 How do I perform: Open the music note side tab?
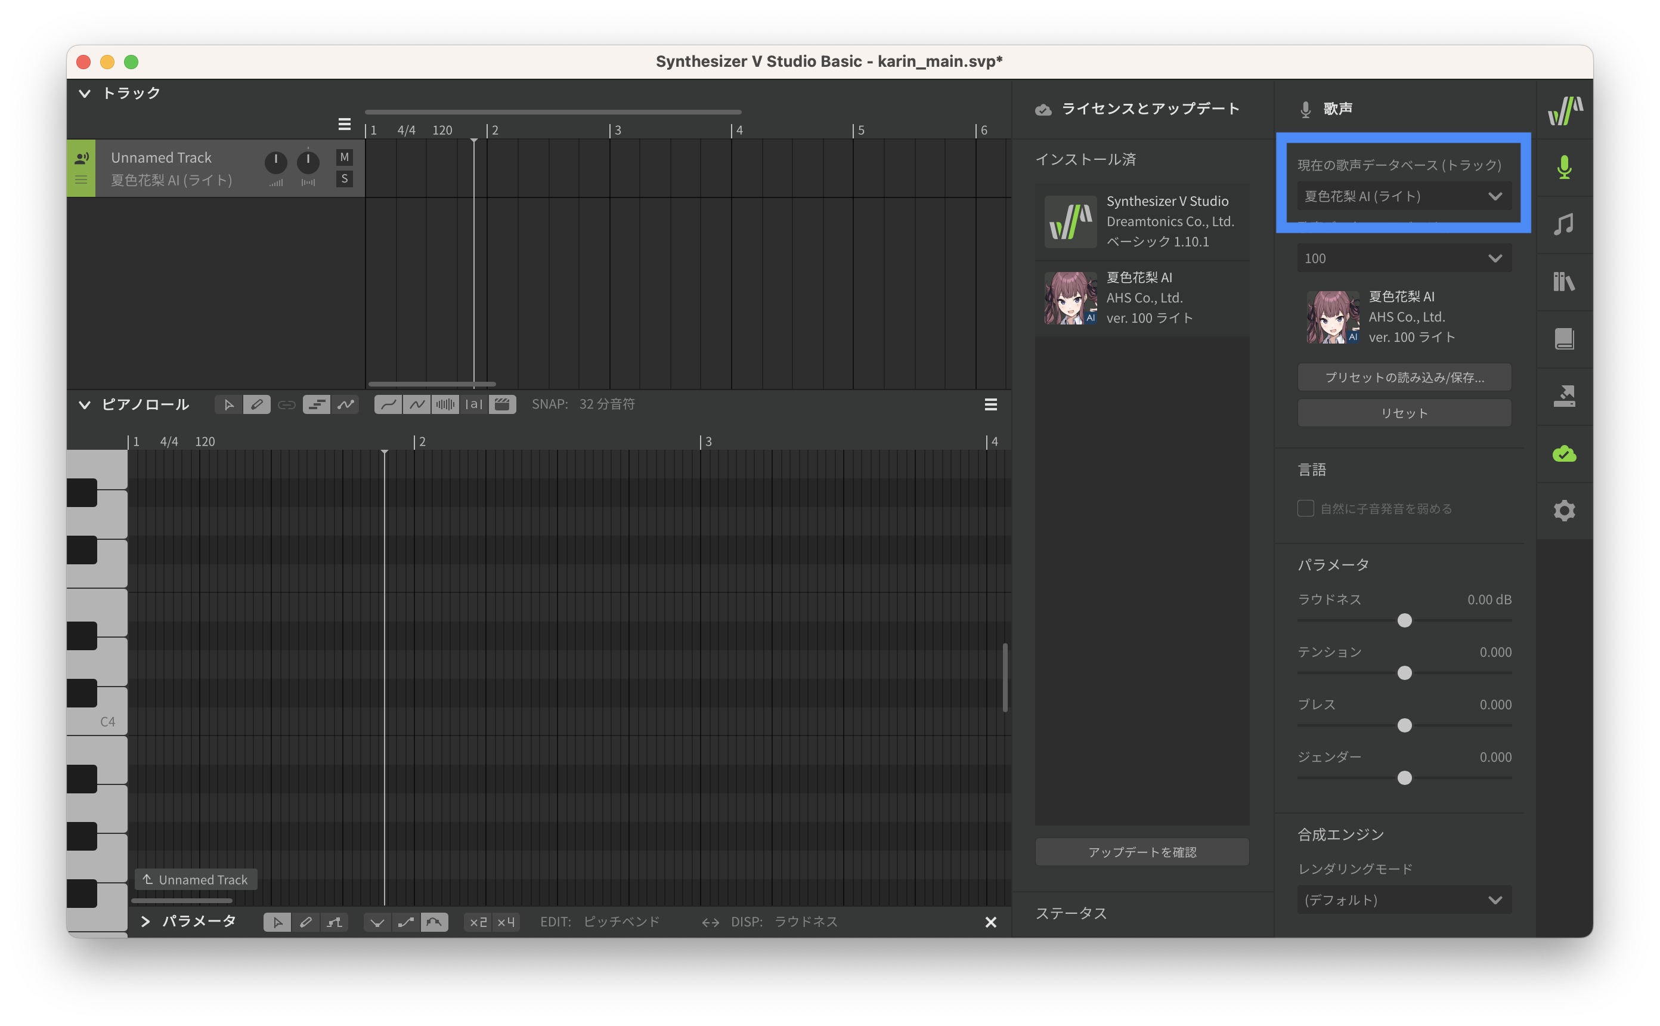(x=1565, y=225)
